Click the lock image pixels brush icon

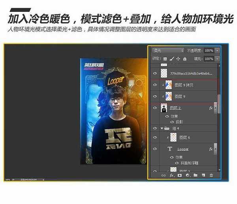tap(172, 59)
